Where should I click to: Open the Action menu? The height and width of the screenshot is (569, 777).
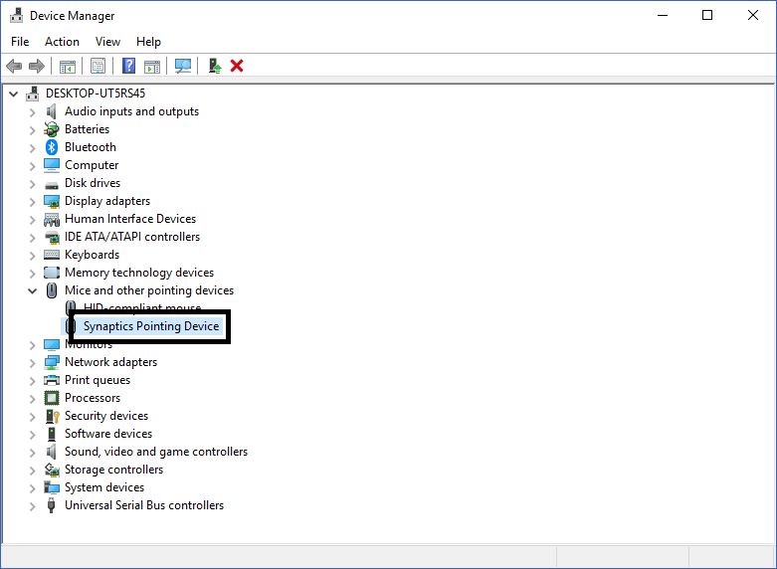[x=62, y=42]
